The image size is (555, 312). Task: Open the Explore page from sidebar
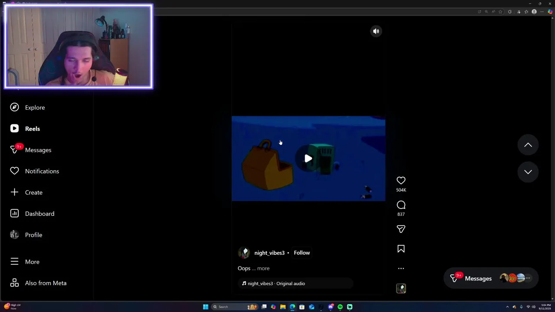[28, 107]
